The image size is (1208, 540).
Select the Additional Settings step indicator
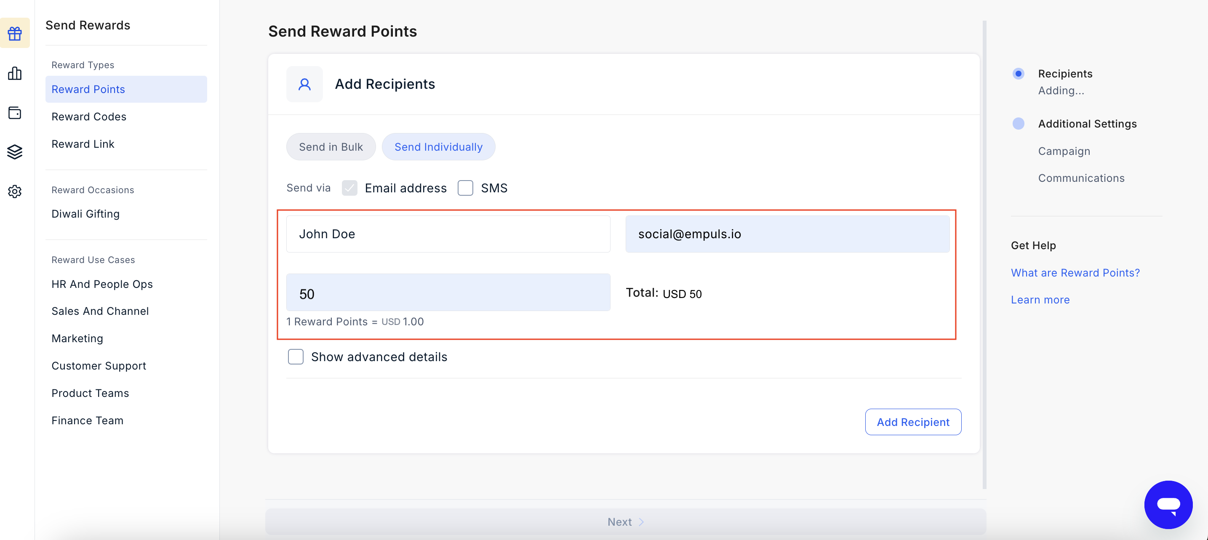click(x=1018, y=124)
